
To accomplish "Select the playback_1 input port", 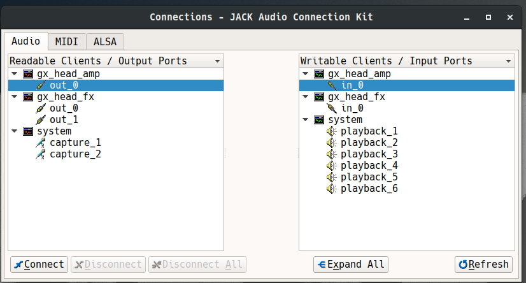I will [369, 131].
